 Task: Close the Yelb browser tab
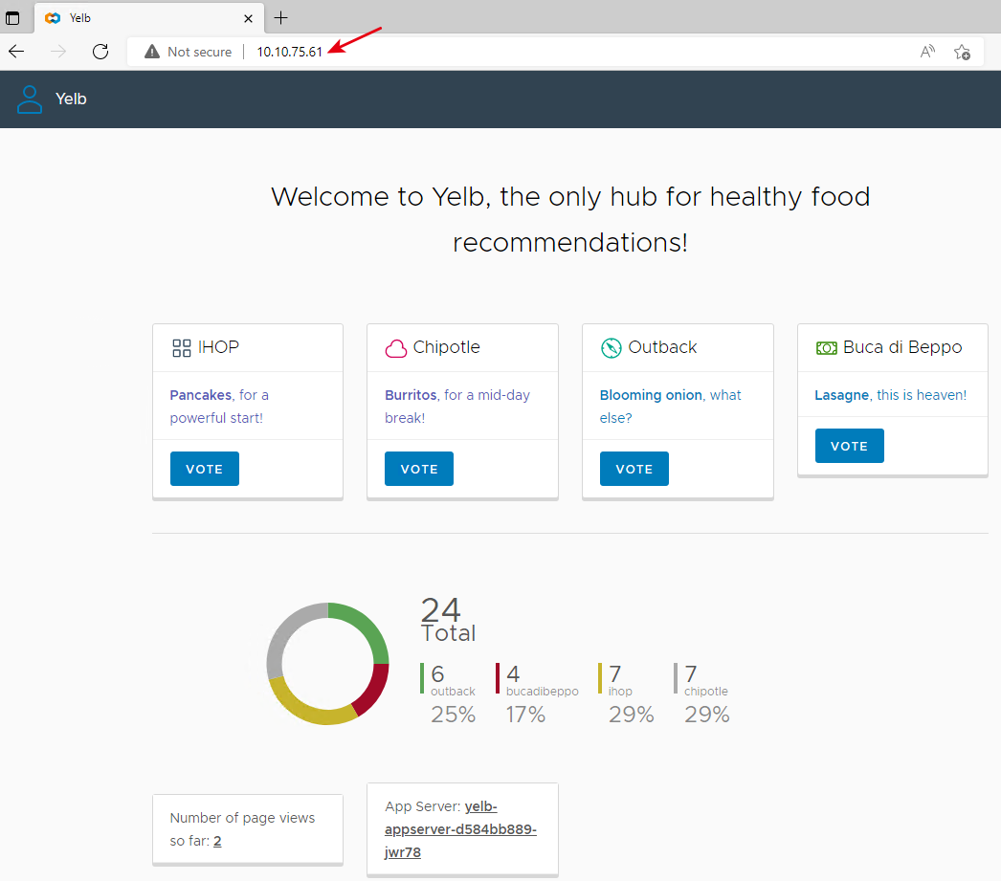point(248,18)
